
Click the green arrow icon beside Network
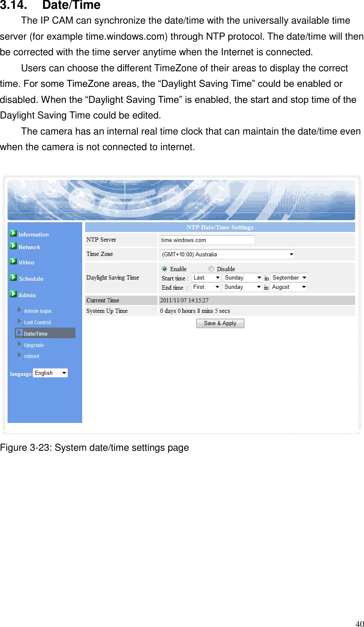click(x=13, y=246)
